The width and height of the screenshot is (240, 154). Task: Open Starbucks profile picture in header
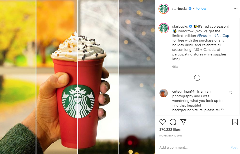[x=164, y=9]
